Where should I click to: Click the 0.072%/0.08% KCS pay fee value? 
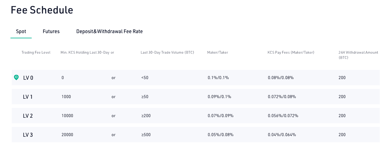point(282,97)
